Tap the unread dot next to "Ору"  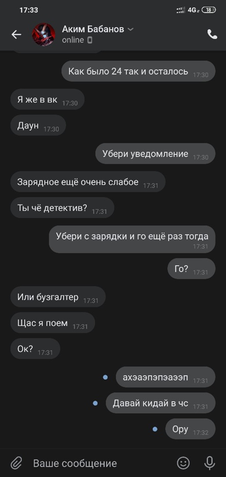click(155, 429)
